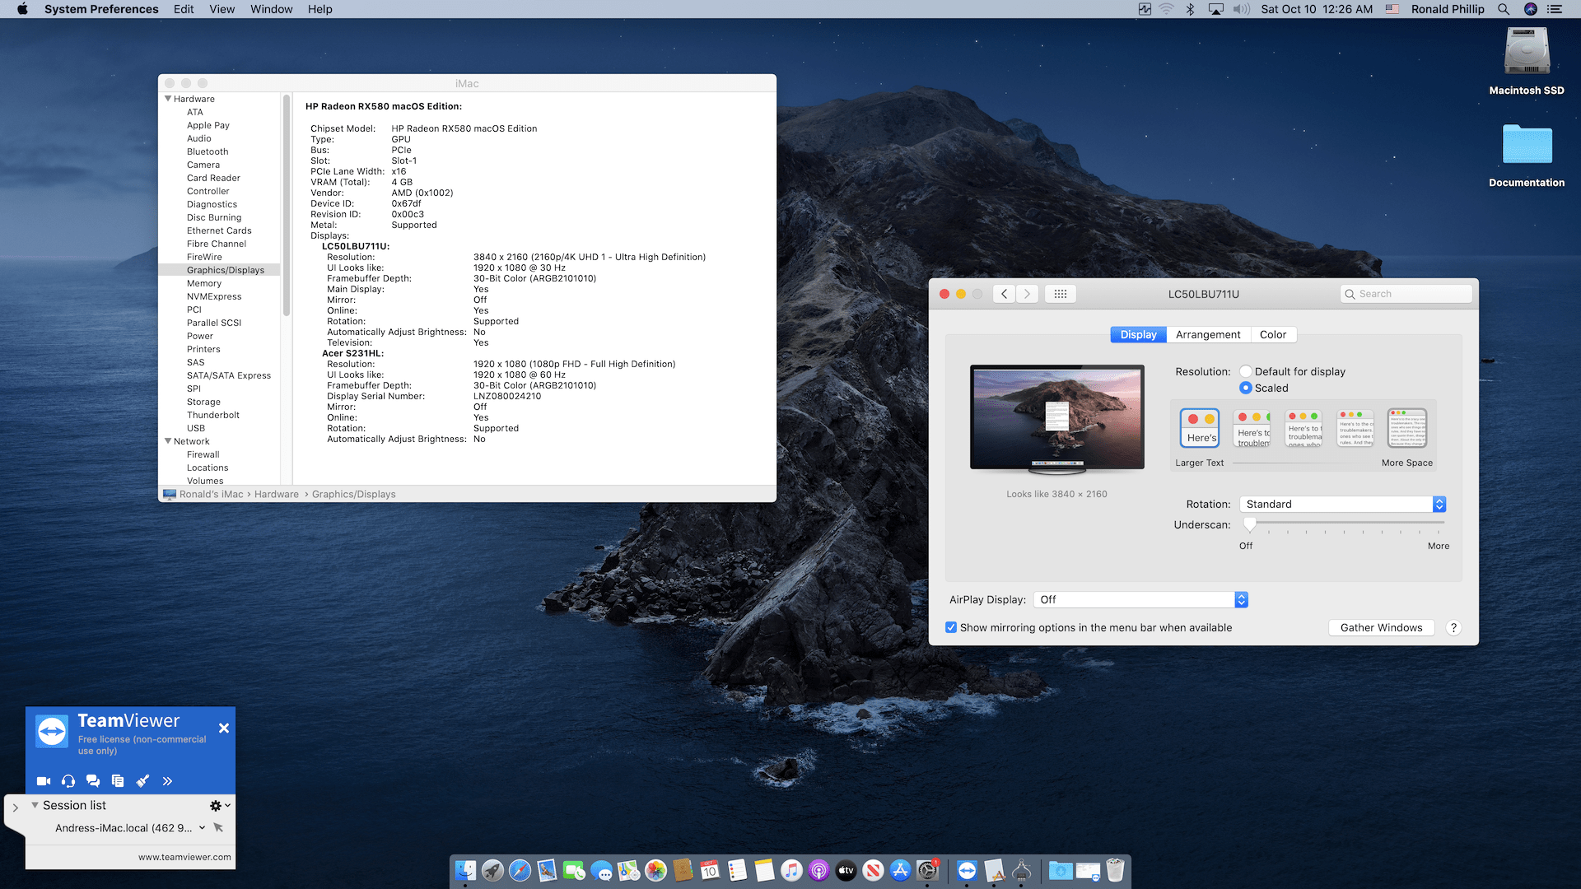Screen dimensions: 1581x889
Task: Click TeamViewer file transfer documents icon
Action: pos(118,781)
